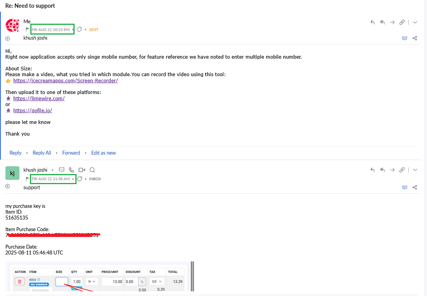Click Forward text link
The width and height of the screenshot is (427, 296).
pos(71,153)
